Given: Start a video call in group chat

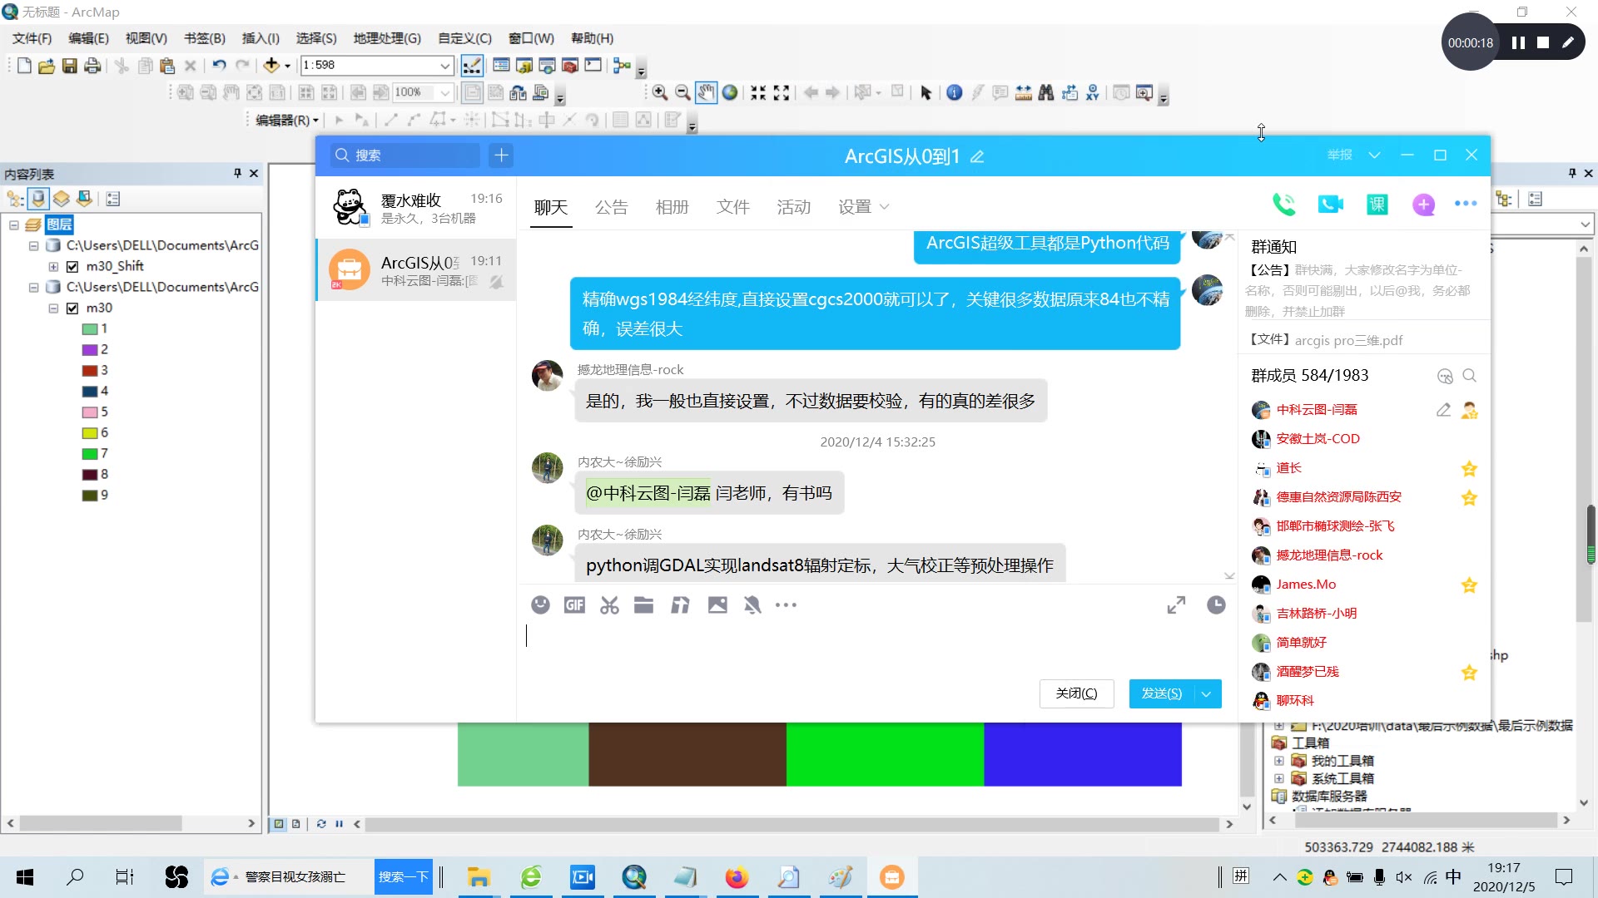Looking at the screenshot, I should (1330, 205).
